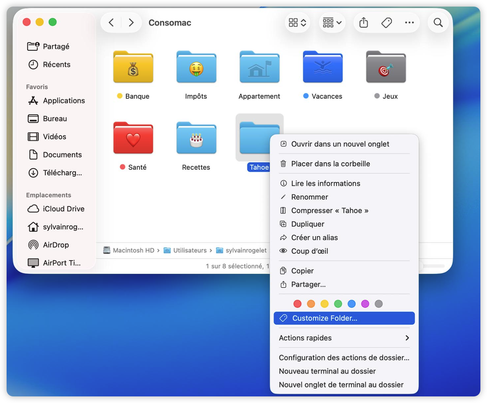Select the Appartement folder icon
This screenshot has width=487, height=403.
[259, 67]
